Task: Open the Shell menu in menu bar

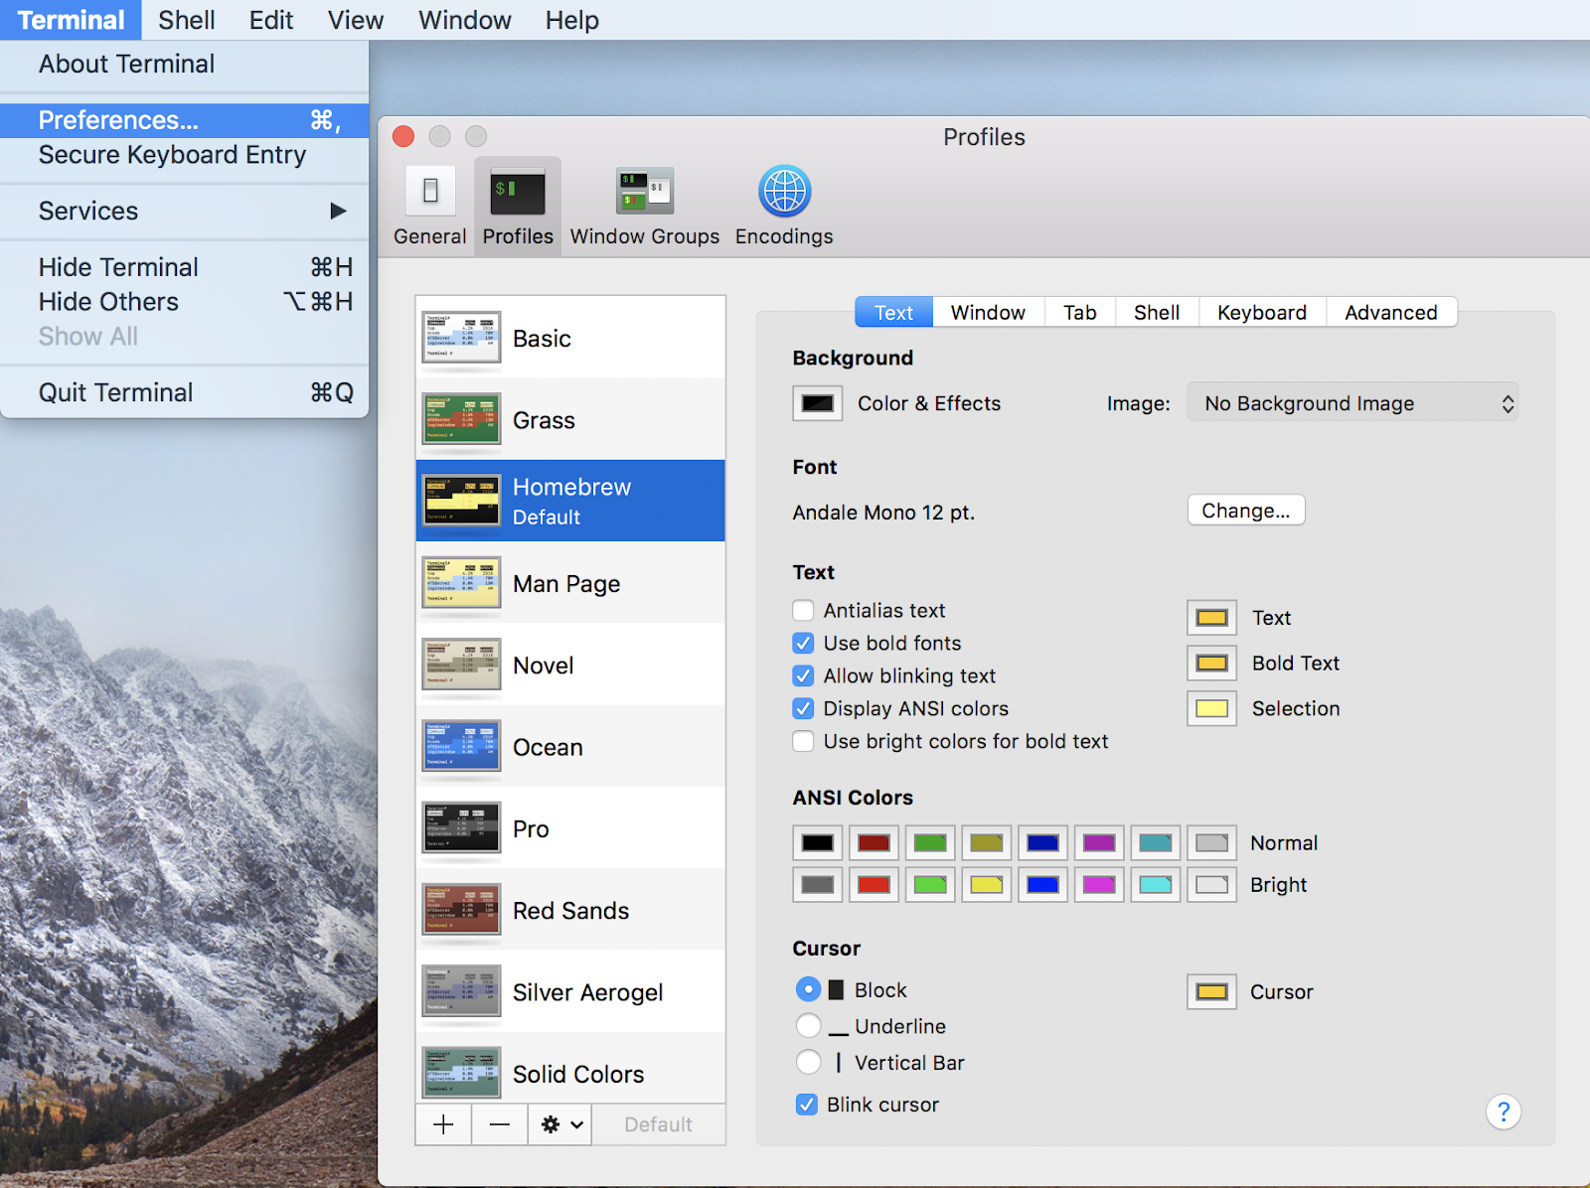Action: (187, 20)
